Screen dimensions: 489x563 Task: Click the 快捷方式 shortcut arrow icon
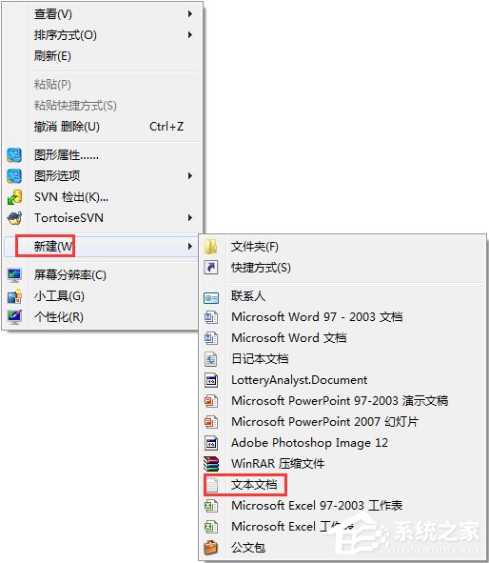pos(211,268)
